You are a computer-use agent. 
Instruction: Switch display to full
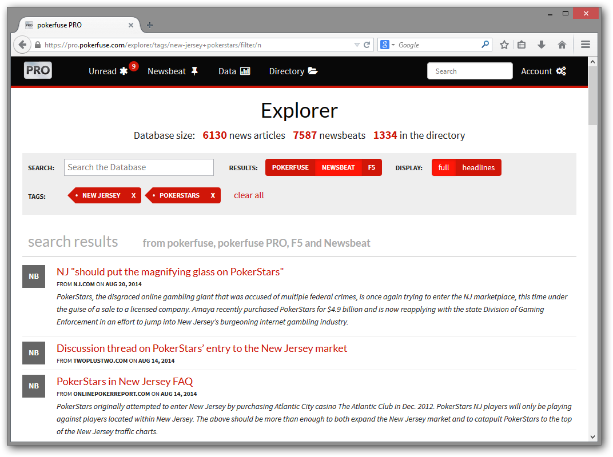pyautogui.click(x=444, y=167)
